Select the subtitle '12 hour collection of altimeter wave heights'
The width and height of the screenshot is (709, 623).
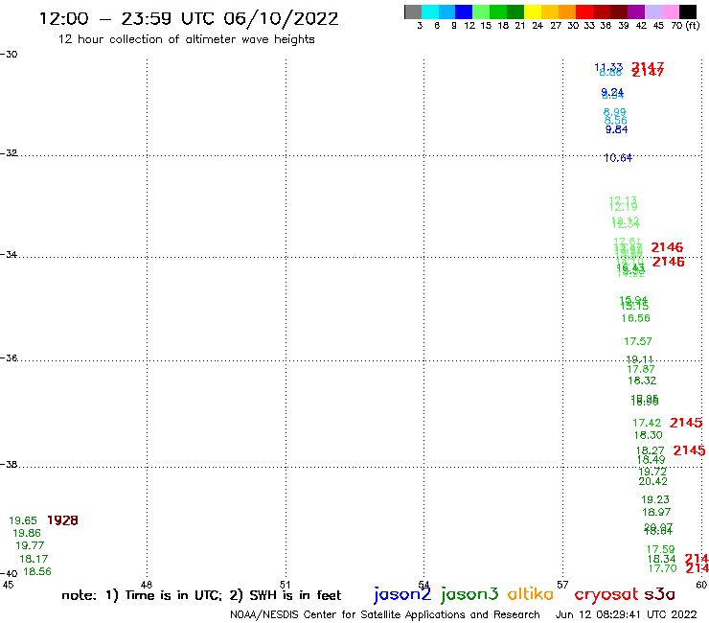186,39
